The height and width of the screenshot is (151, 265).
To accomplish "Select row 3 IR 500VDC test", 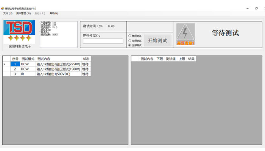I will point(58,74).
